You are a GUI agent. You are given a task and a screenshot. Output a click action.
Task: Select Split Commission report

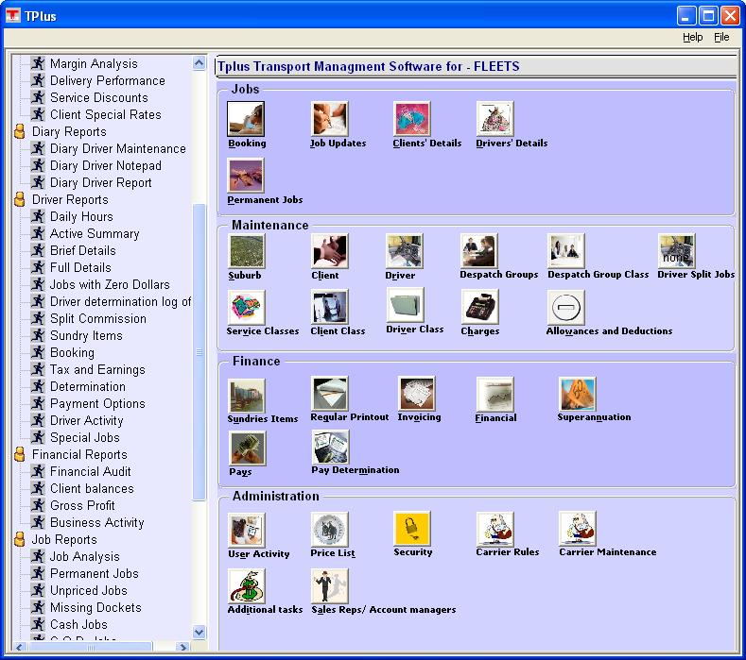point(98,319)
